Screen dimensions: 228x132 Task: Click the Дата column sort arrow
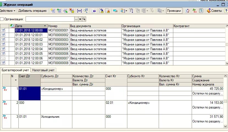(45, 26)
